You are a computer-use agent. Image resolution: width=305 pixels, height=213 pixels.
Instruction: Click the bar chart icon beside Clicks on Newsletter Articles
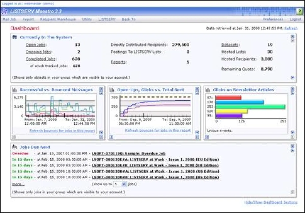(208, 90)
